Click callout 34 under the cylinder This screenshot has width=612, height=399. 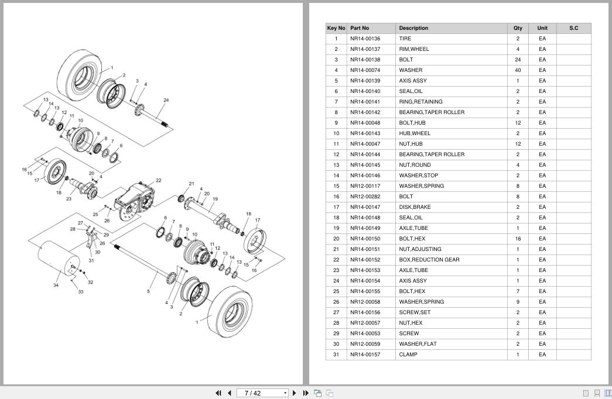click(56, 285)
